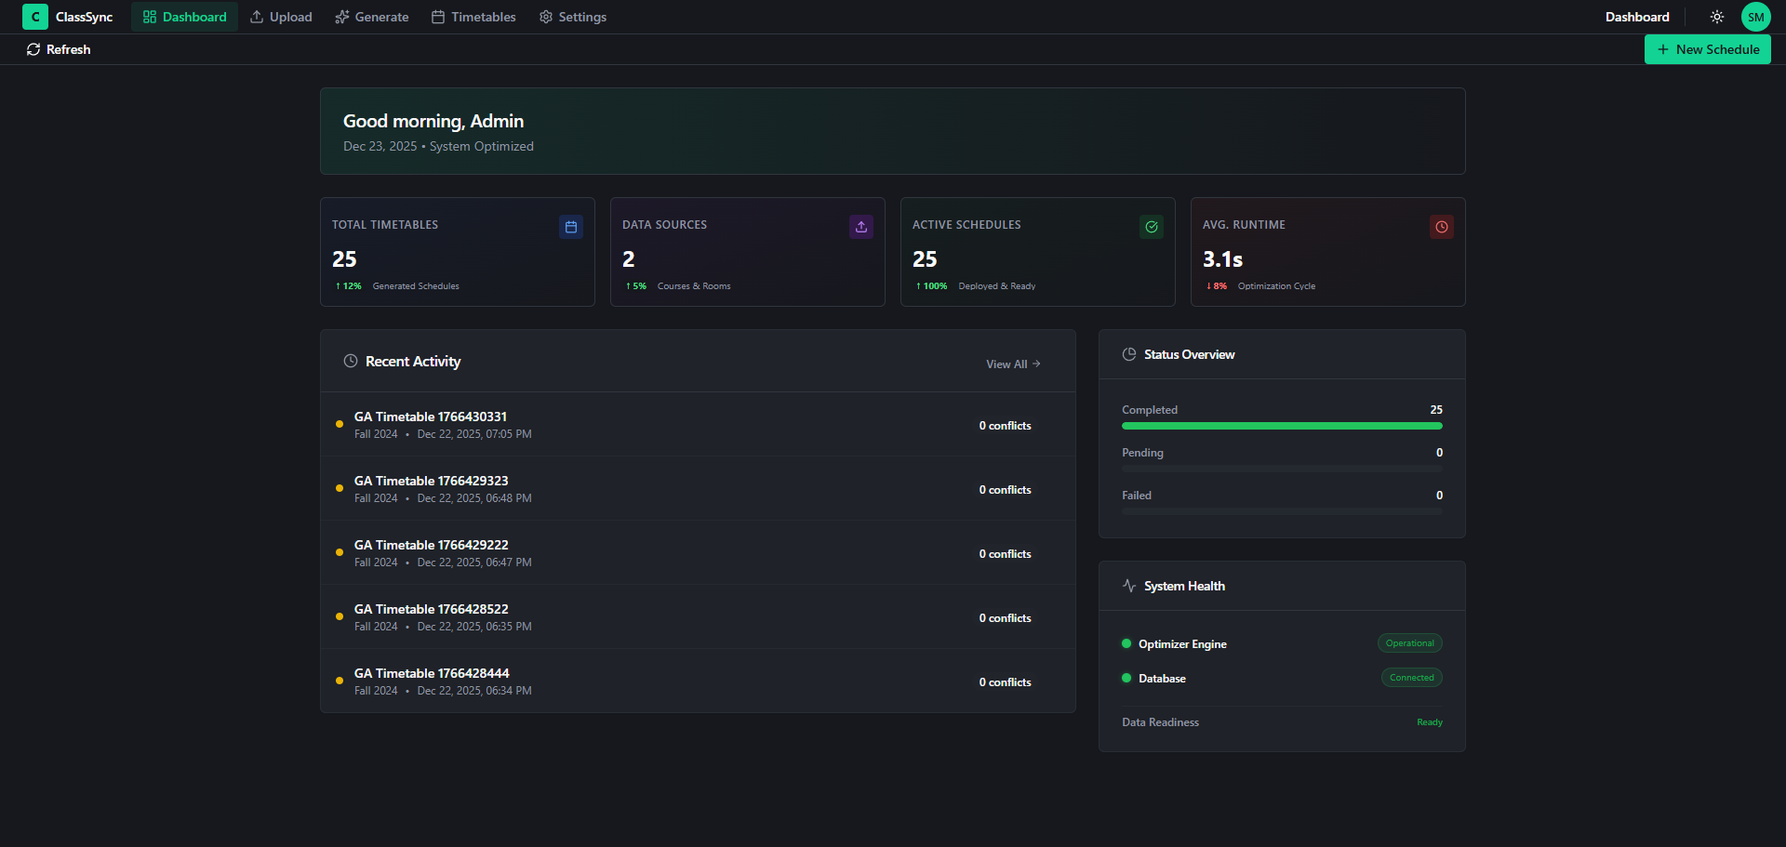
Task: Open GA Timetable 1766430331
Action: (x=698, y=425)
